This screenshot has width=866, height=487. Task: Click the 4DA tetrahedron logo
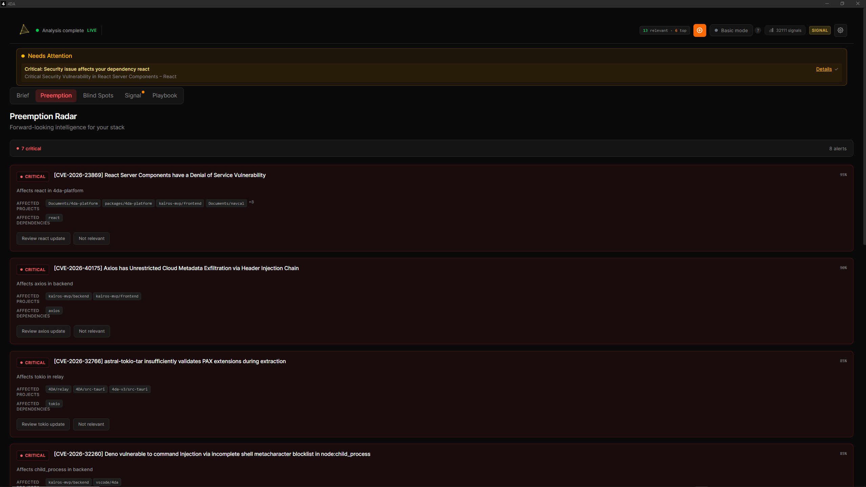(24, 30)
